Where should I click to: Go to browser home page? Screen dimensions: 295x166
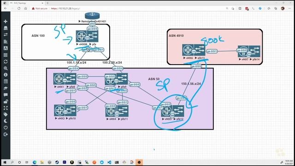pos(26,8)
